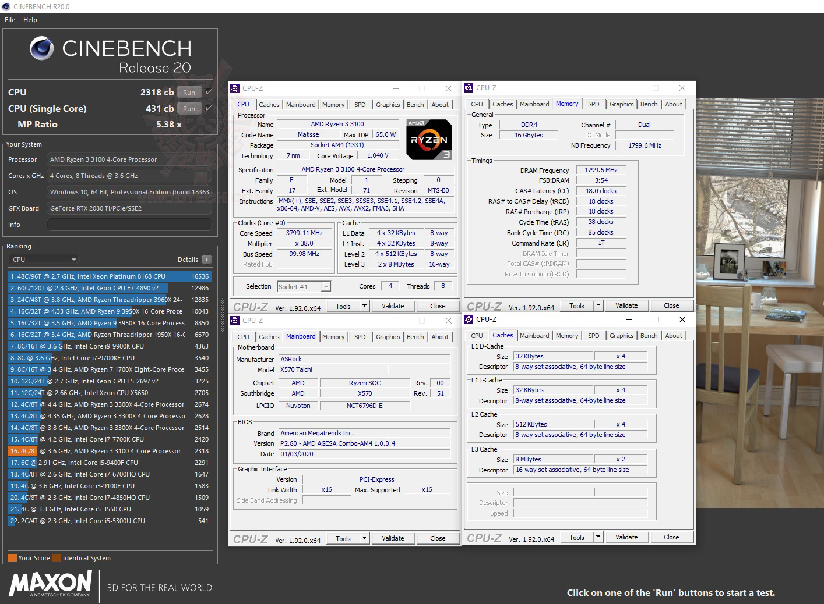Click the CPU-Z icon of the Motherboard window
This screenshot has height=604, width=824.
[235, 321]
